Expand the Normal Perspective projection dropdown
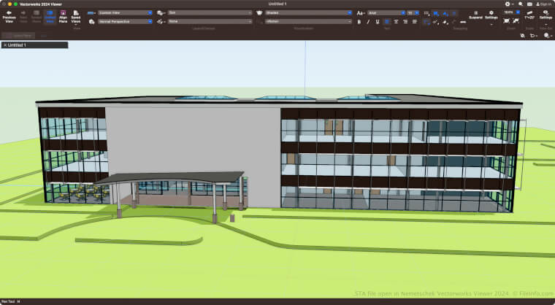 (125, 22)
